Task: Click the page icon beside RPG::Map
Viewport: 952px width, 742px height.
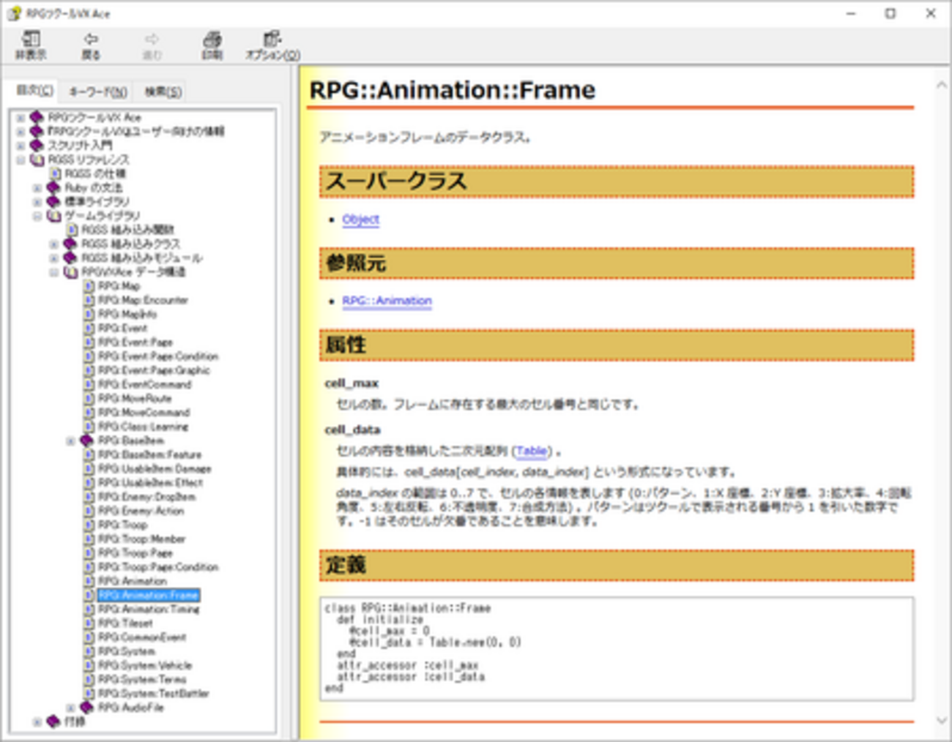Action: pyautogui.click(x=89, y=286)
